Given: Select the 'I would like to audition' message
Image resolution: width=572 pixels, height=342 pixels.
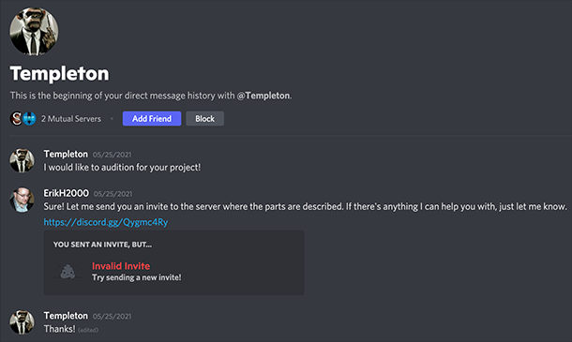Looking at the screenshot, I should pyautogui.click(x=122, y=168).
